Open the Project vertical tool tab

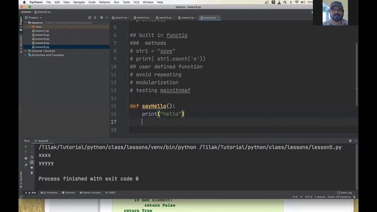click(x=21, y=24)
